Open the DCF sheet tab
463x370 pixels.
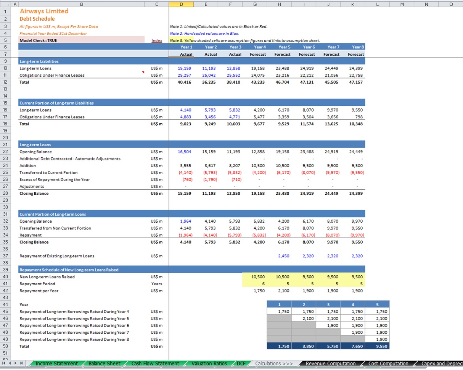point(241,364)
